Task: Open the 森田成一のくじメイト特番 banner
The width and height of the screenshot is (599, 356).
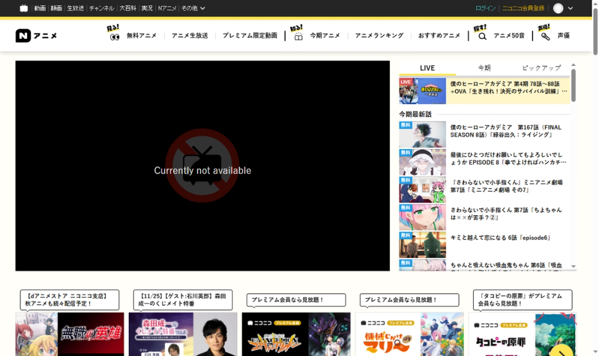Action: pyautogui.click(x=183, y=334)
